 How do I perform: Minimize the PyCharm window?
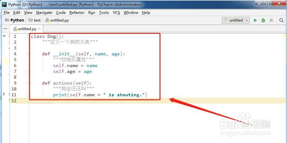(x=260, y=3)
